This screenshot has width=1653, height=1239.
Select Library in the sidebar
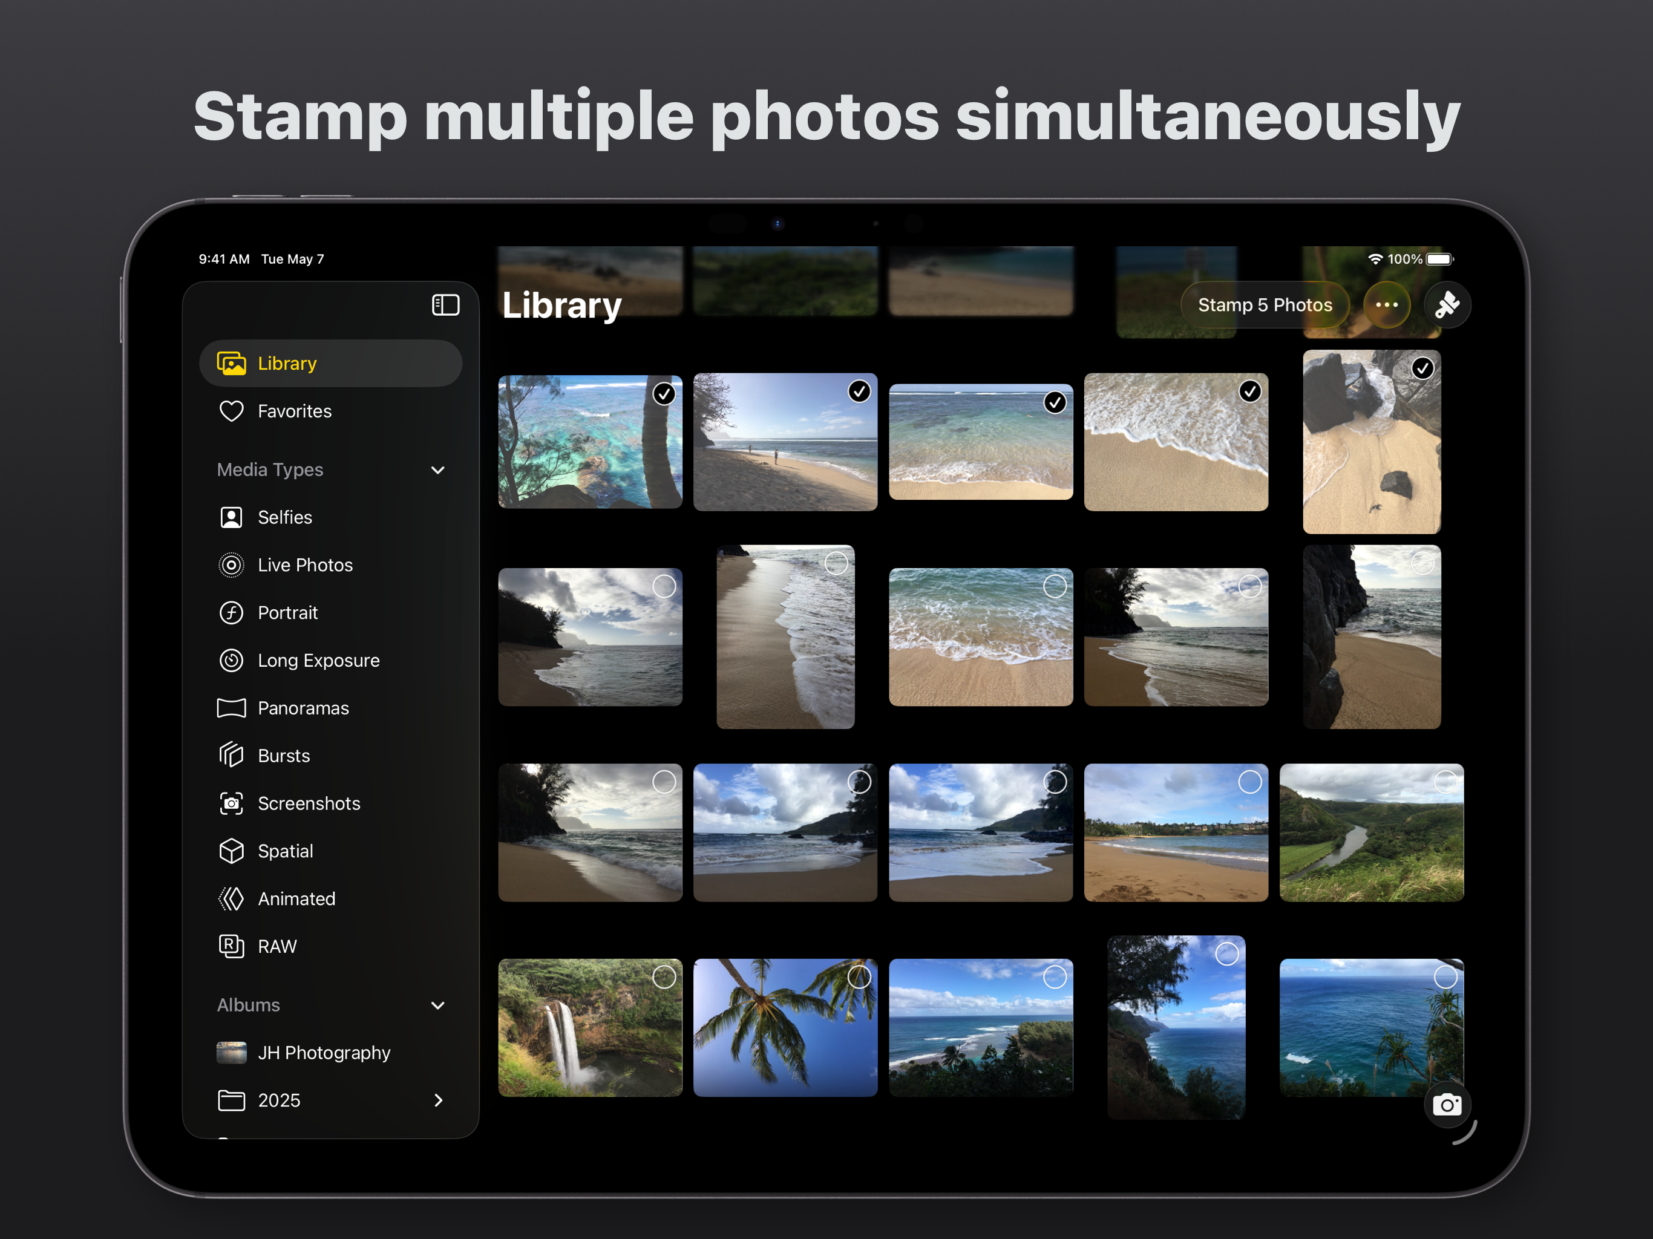coord(287,364)
